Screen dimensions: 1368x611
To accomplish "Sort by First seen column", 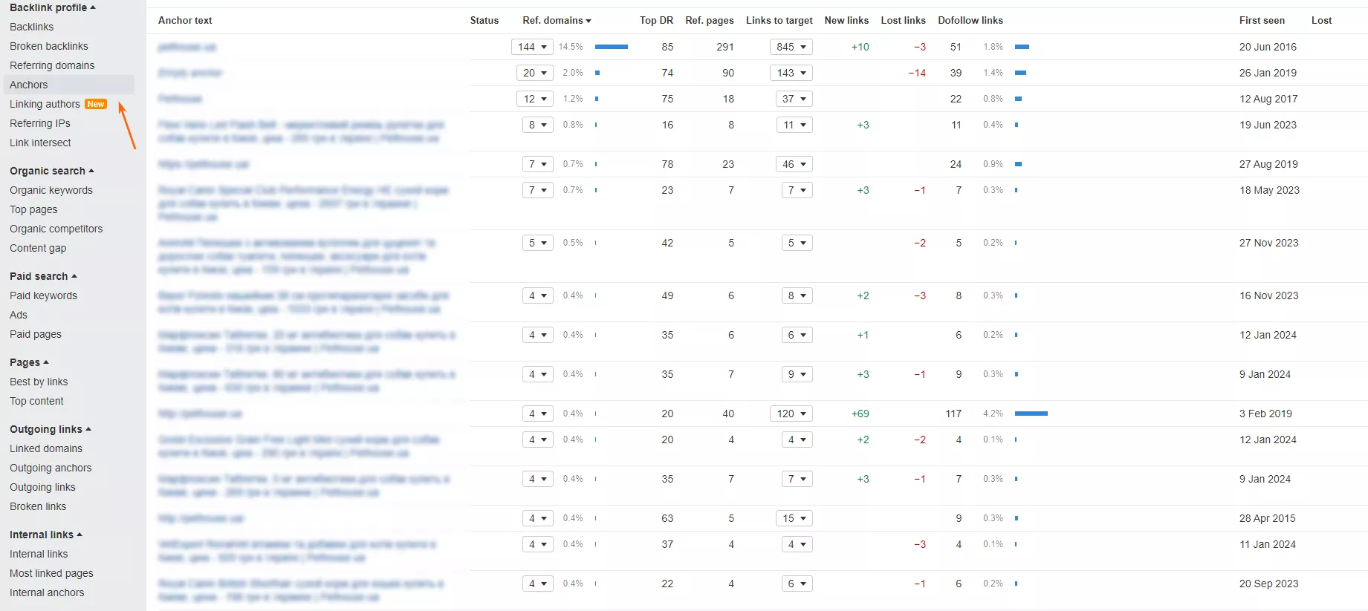I will point(1262,21).
